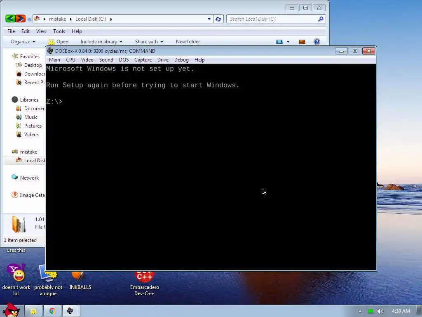Image resolution: width=422 pixels, height=317 pixels.
Task: Expand the Organize dropdown in Explorer
Action: [x=23, y=42]
